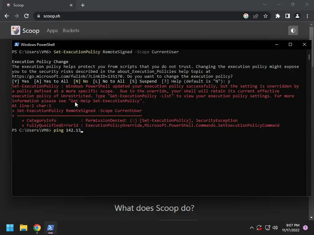Click 'ping 142.13' on the command line
Viewport: 314px width, 235px height.
pos(67,130)
